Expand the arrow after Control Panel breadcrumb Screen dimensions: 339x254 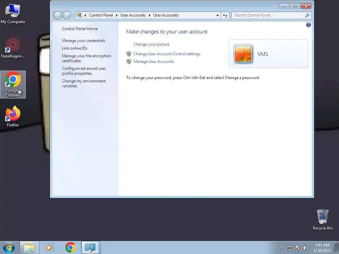click(x=117, y=15)
